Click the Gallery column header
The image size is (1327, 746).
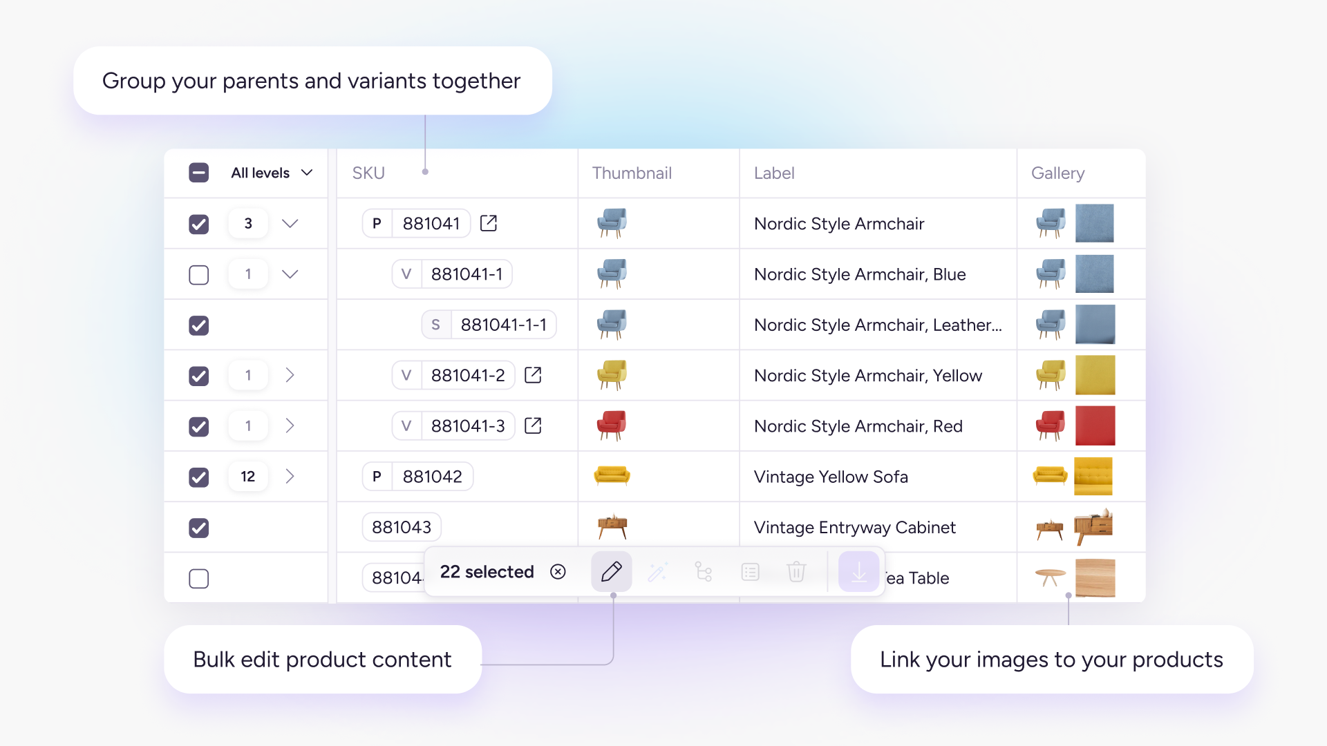click(1057, 173)
